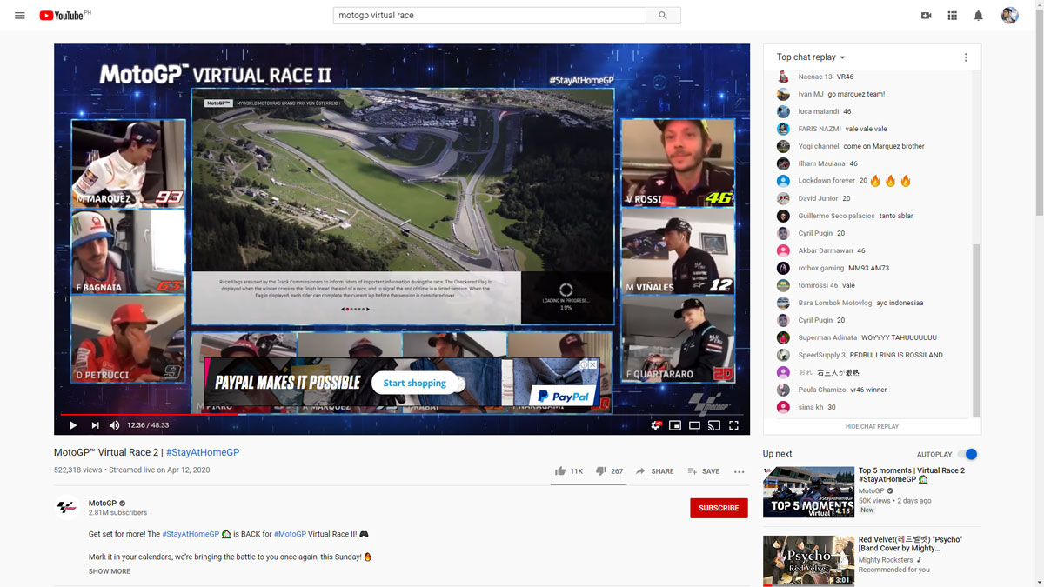Seek using the video progress bar
Image resolution: width=1044 pixels, height=587 pixels.
point(402,414)
